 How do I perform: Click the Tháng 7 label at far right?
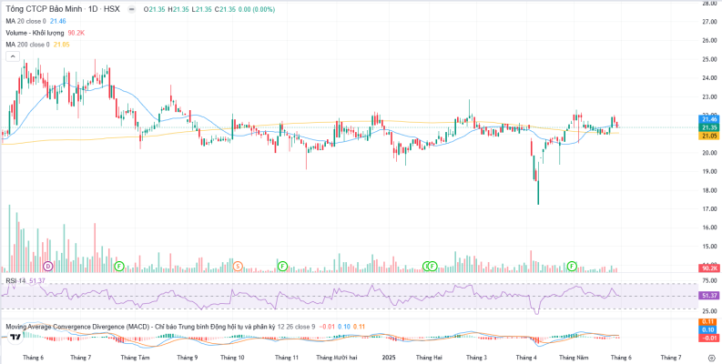point(671,357)
